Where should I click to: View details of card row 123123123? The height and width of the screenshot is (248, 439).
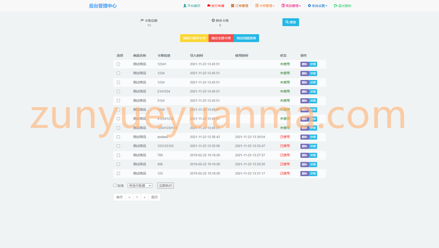(x=313, y=146)
